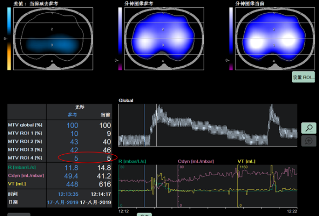Image resolution: width=319 pixels, height=216 pixels.
Task: Click the blue-orange difference color scale bar
Action: tap(9, 39)
